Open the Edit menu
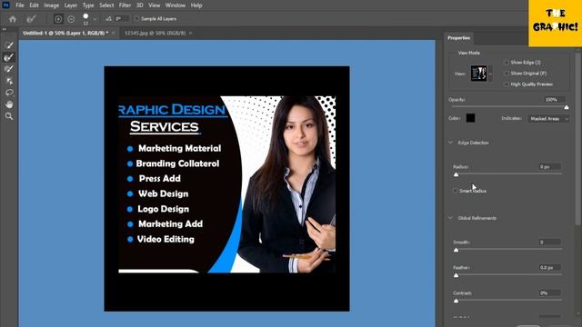Screen dimensions: 582x327 pos(35,5)
